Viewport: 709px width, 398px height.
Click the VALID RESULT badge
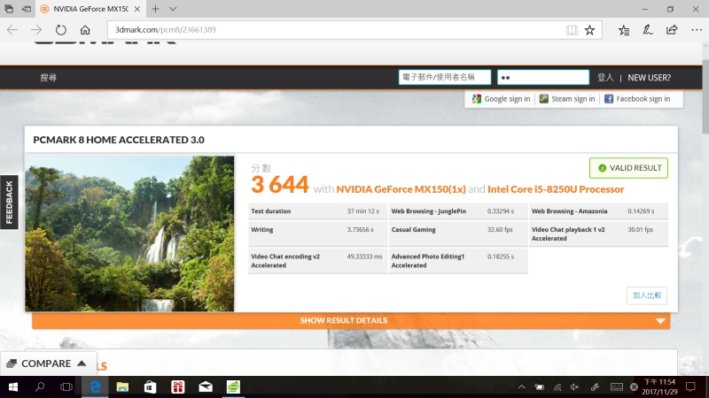(x=628, y=168)
